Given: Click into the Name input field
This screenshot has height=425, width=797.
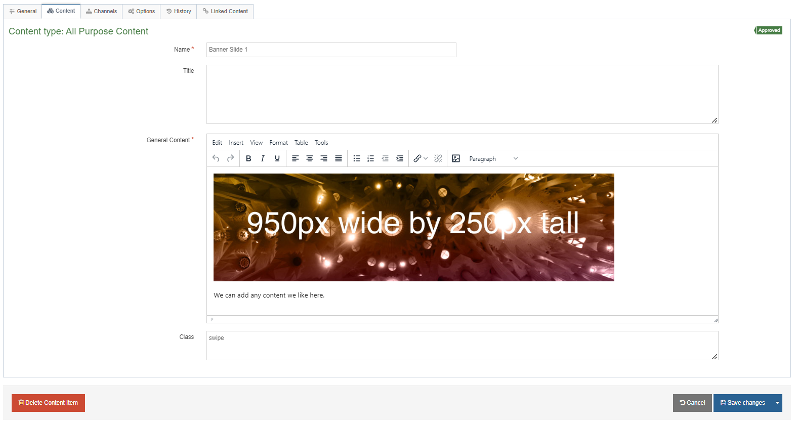Looking at the screenshot, I should pyautogui.click(x=331, y=50).
